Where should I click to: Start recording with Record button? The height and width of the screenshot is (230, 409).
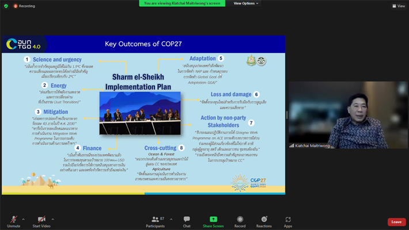click(240, 222)
